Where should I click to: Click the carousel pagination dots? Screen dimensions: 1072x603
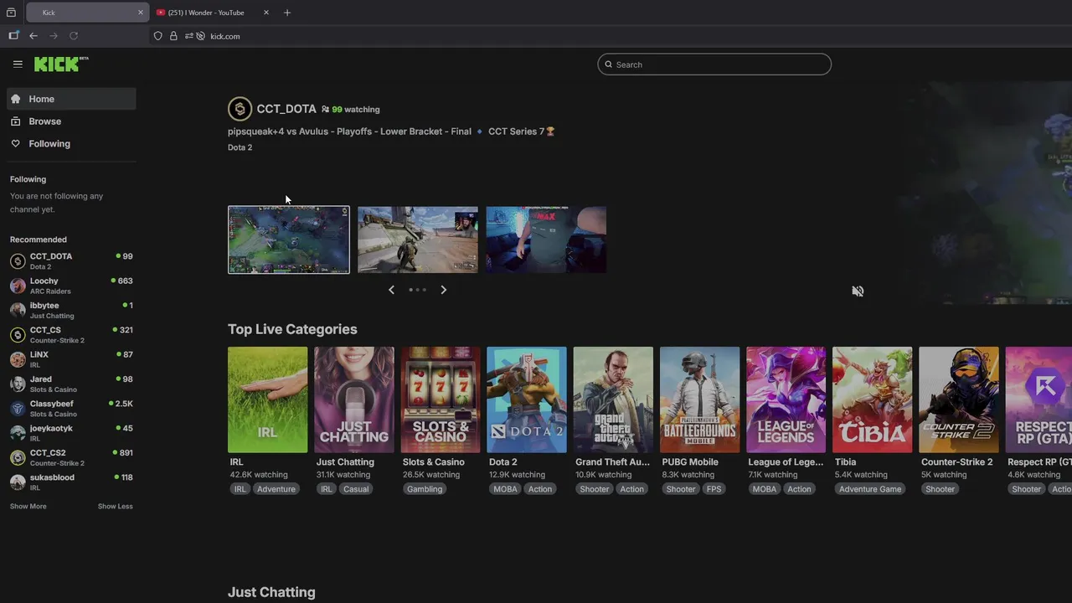(417, 290)
